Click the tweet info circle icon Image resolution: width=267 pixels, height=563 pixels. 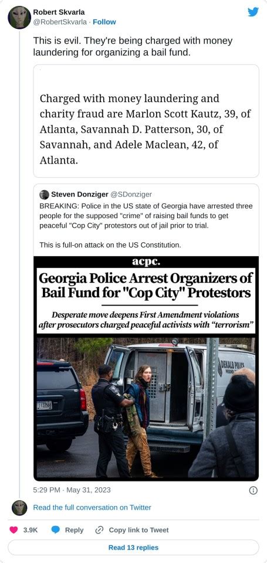[254, 490]
